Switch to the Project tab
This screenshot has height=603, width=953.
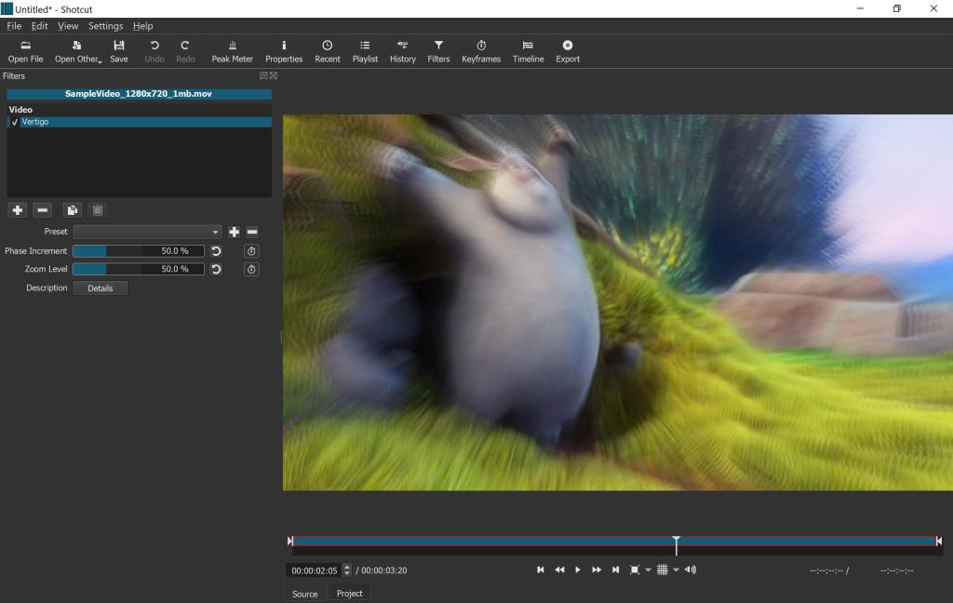pyautogui.click(x=349, y=594)
